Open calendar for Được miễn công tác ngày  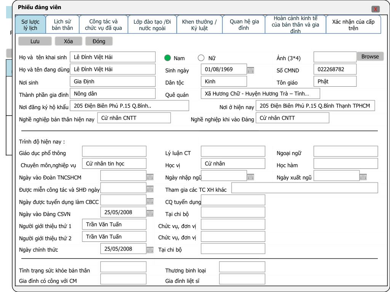click(150, 189)
